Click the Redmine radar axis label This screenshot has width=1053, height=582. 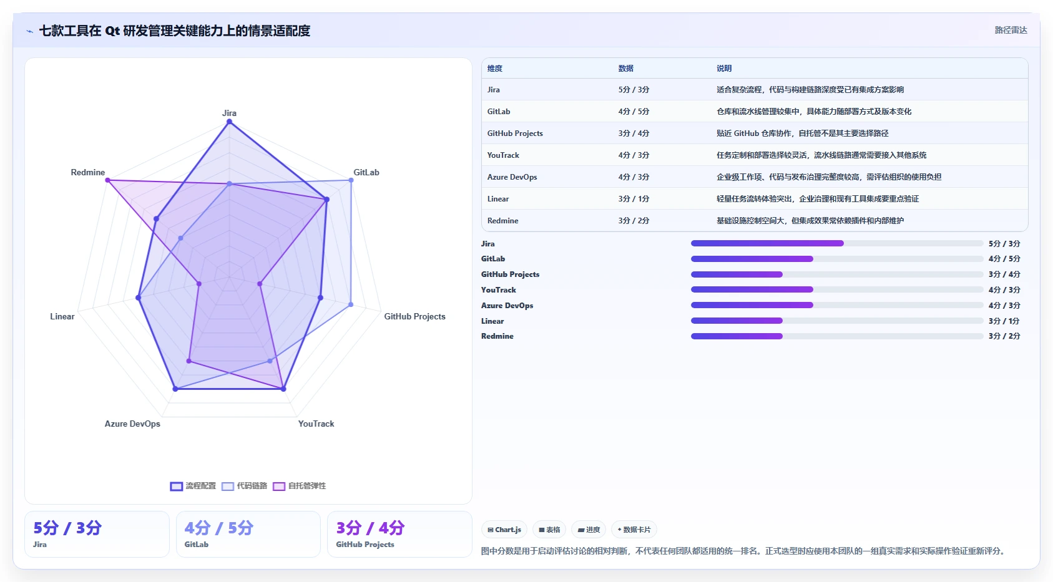(x=88, y=172)
